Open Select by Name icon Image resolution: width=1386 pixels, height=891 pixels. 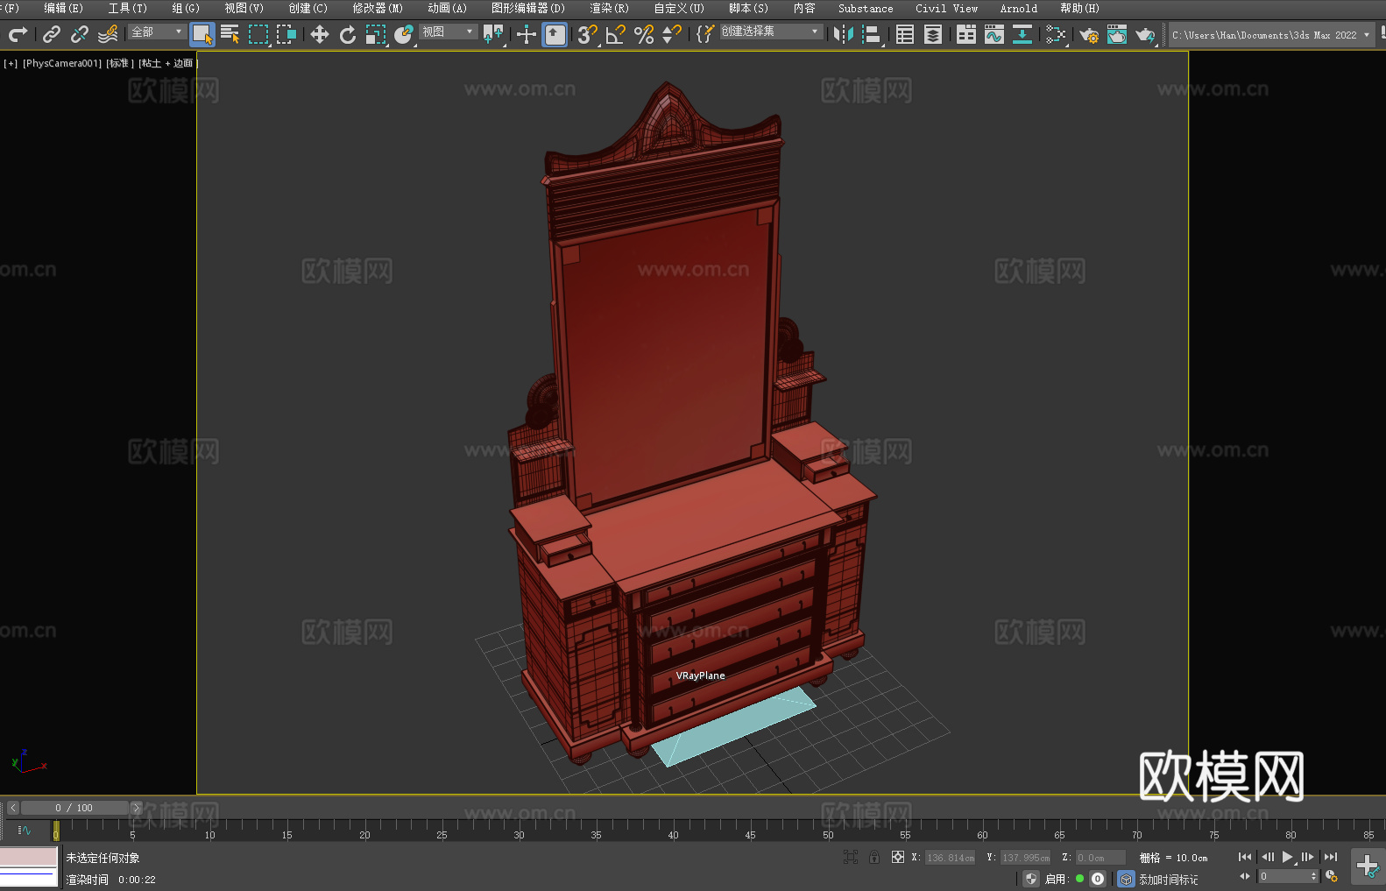point(230,34)
